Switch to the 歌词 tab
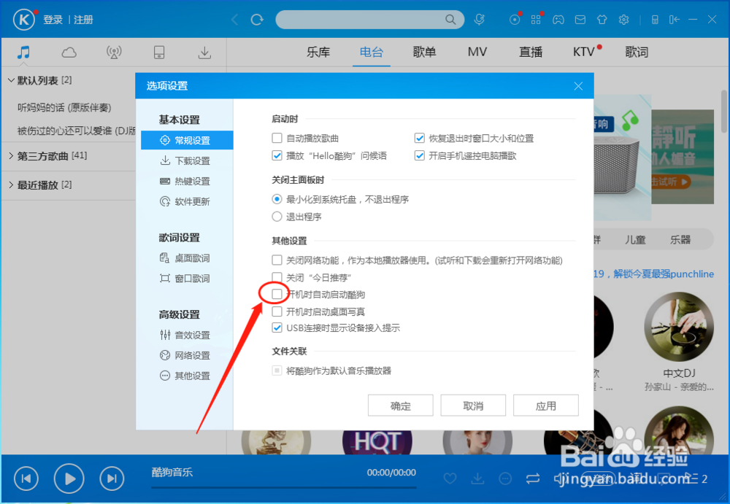Screen dimensions: 730x504 (x=637, y=52)
